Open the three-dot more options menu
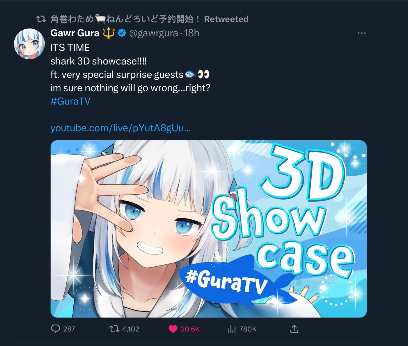 click(361, 33)
